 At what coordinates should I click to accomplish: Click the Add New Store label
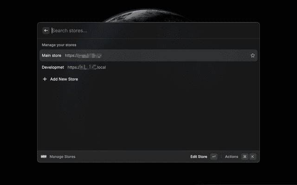click(x=64, y=79)
